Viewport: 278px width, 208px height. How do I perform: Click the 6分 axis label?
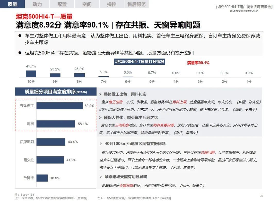128,82
